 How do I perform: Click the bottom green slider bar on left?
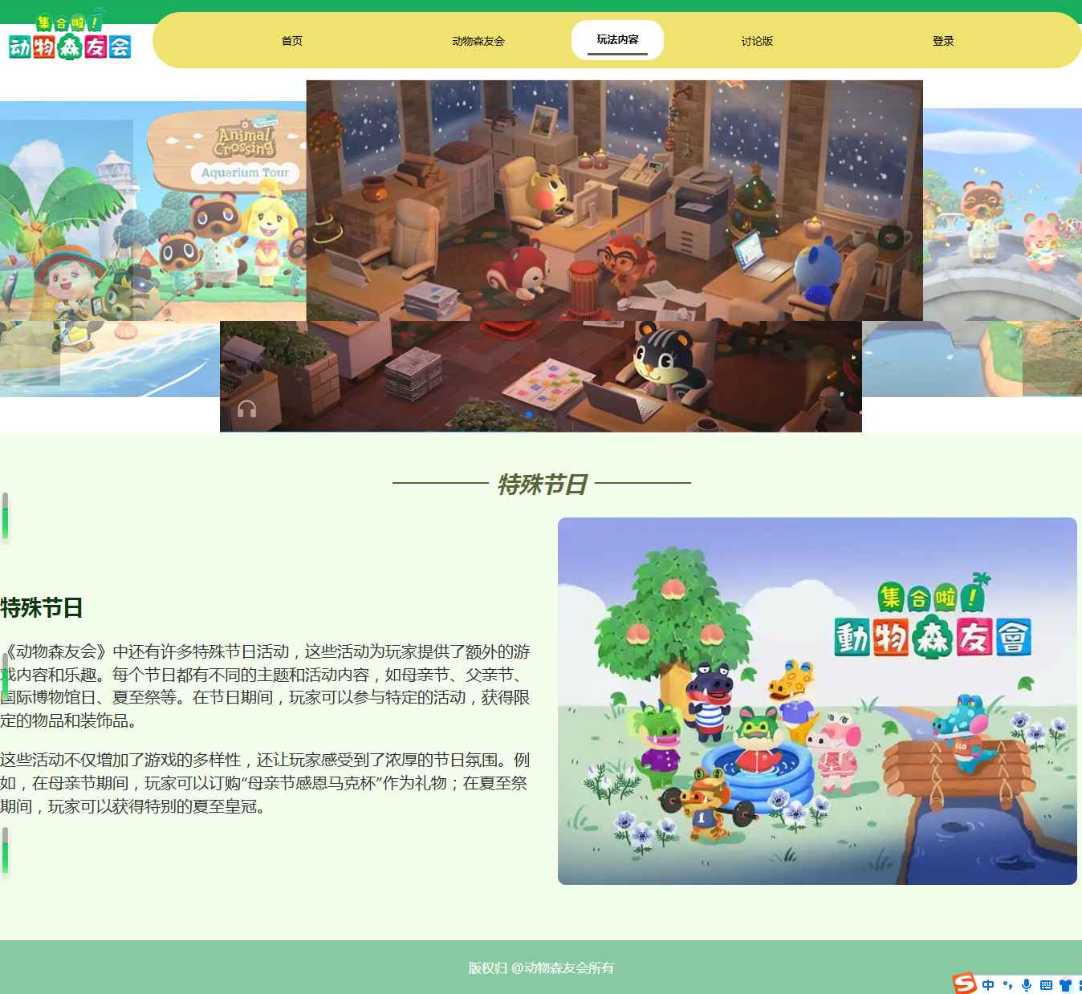coord(5,850)
